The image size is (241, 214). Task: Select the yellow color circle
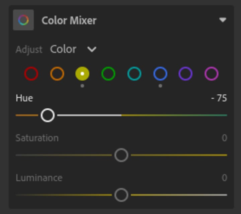82,74
